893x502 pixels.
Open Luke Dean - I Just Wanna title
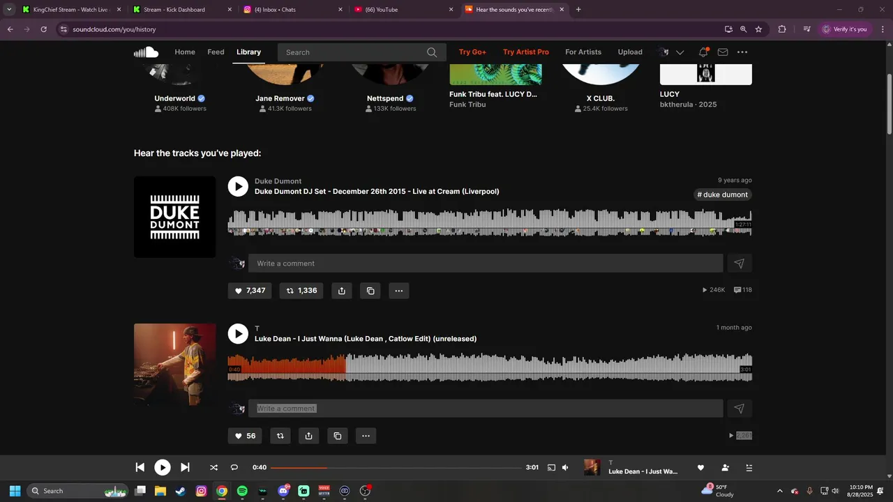(x=366, y=339)
